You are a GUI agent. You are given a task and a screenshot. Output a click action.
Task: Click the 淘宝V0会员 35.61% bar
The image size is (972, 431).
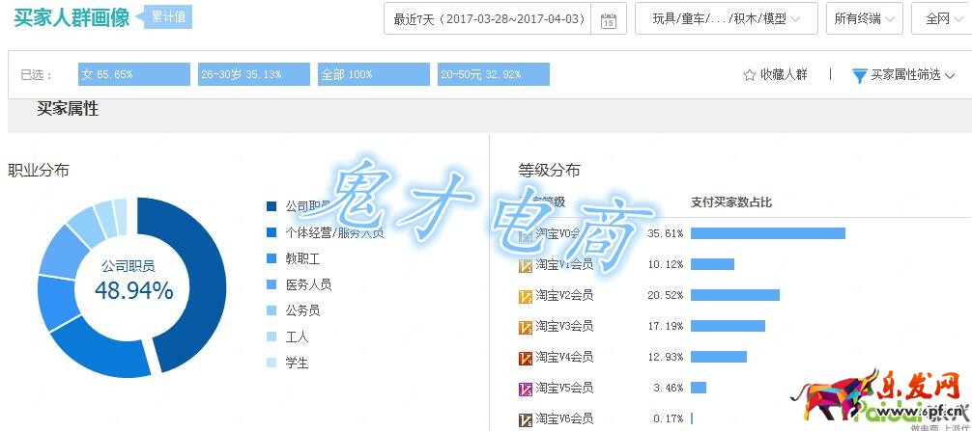[767, 233]
